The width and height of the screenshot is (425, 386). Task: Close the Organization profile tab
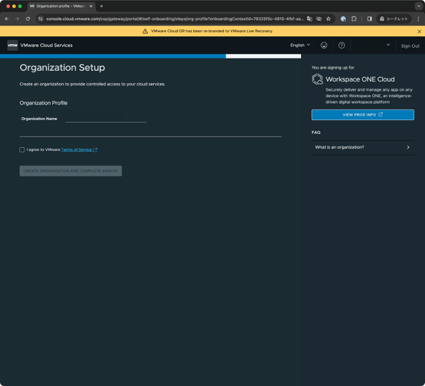pos(91,6)
